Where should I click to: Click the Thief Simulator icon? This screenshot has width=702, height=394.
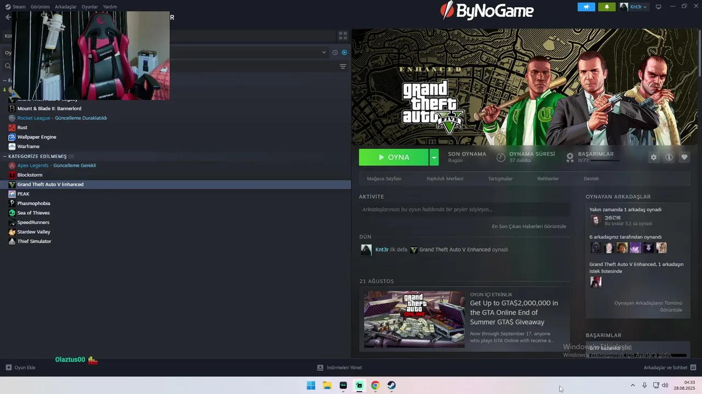click(x=12, y=241)
